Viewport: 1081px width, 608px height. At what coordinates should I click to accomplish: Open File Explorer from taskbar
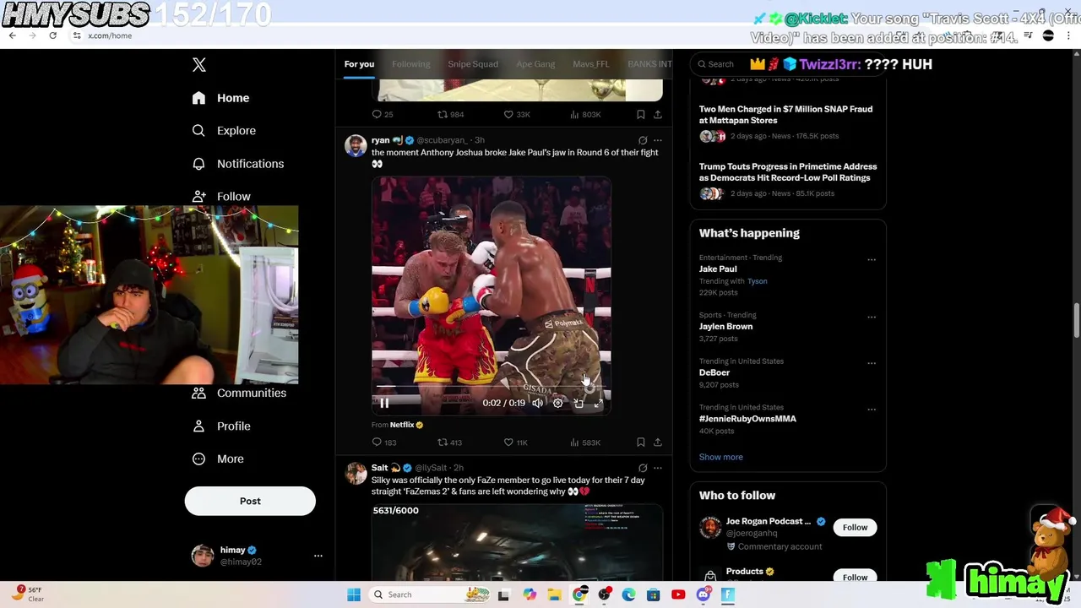554,594
